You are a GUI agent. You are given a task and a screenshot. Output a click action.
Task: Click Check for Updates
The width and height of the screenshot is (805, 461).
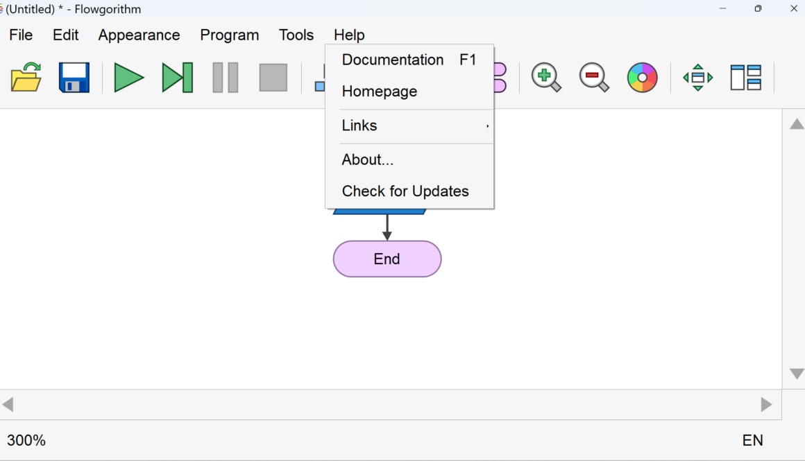coord(405,191)
